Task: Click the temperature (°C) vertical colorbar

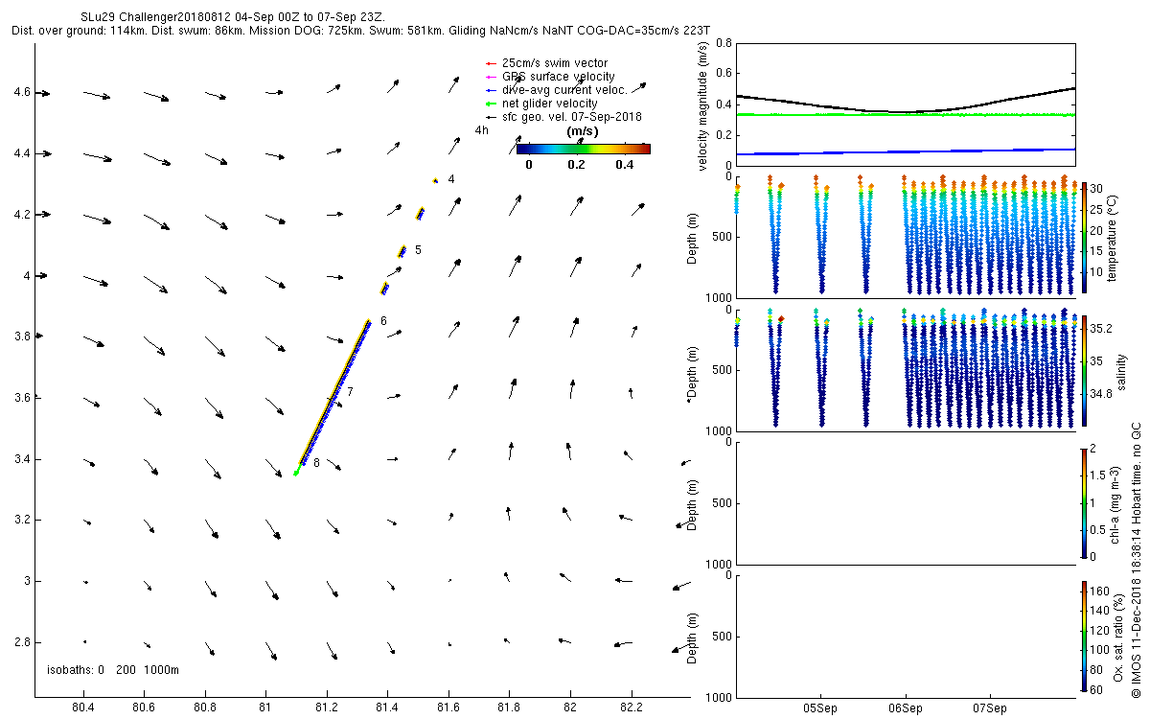Action: pyautogui.click(x=1084, y=239)
